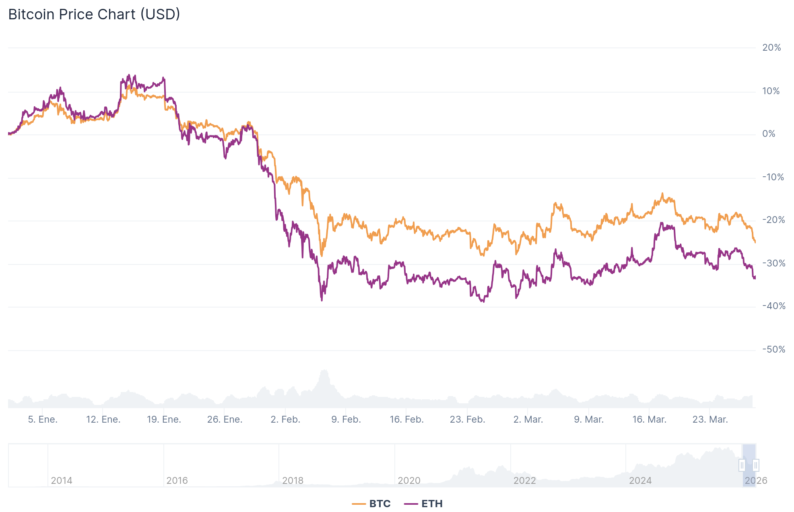This screenshot has width=794, height=512.
Task: Click the 19. Ene. x-axis date label
Action: pos(164,419)
